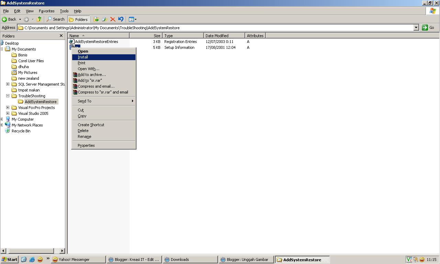Select the Bisnis folder in tree

pos(20,55)
